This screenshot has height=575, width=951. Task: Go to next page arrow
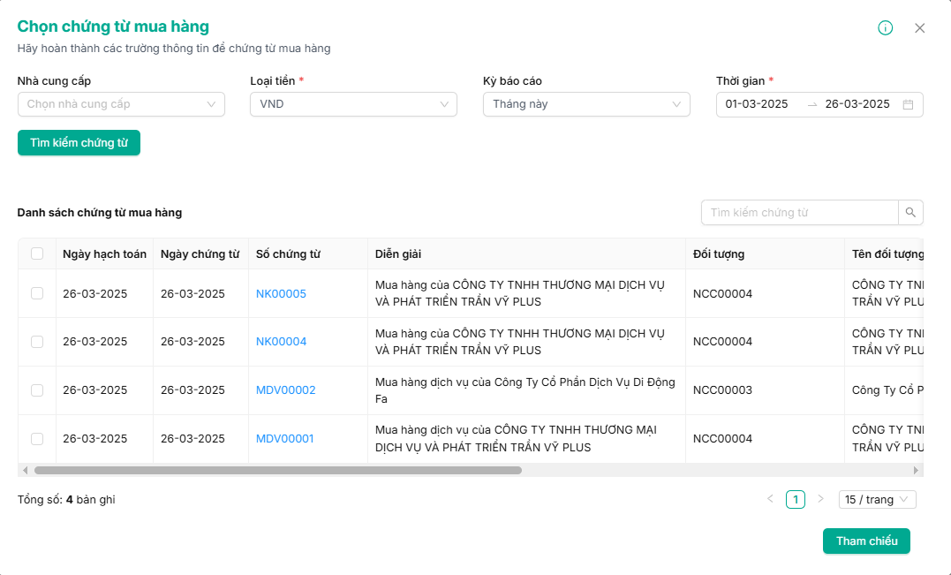820,499
